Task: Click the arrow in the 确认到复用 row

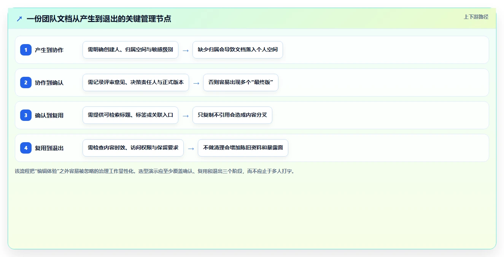Action: pyautogui.click(x=186, y=116)
